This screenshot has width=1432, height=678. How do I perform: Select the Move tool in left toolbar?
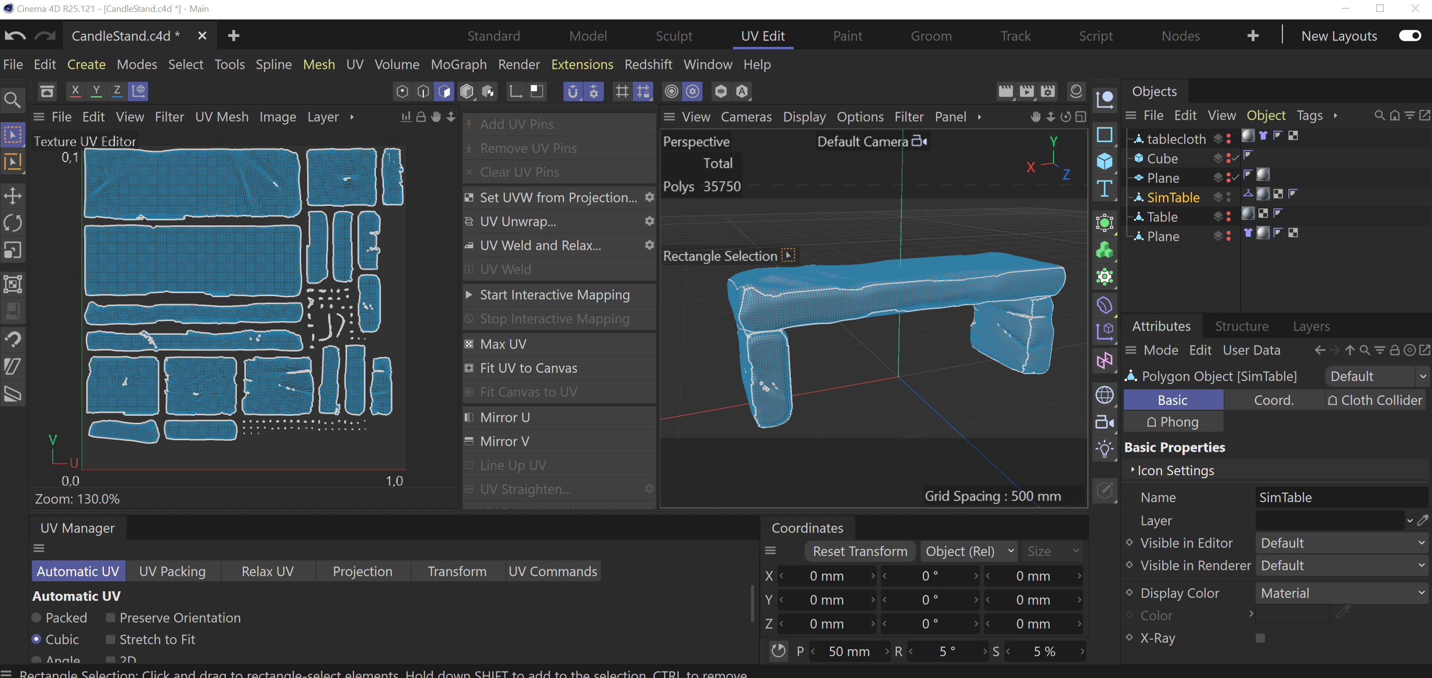pos(13,195)
